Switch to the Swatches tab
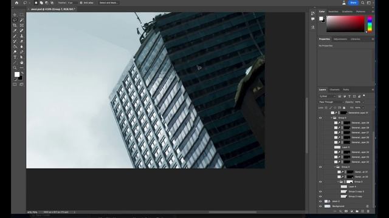This screenshot has width=389, height=218. click(334, 12)
